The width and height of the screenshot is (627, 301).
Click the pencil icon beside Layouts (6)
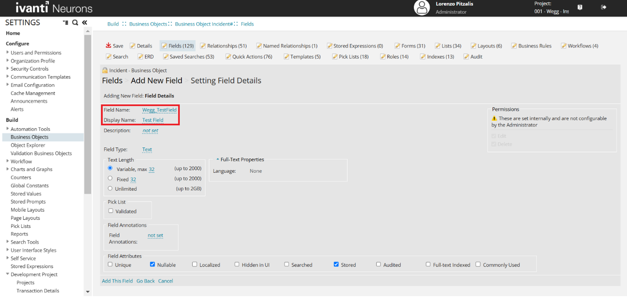473,46
